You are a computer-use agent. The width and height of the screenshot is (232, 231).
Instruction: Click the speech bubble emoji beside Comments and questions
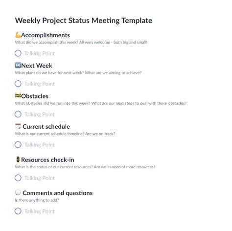tap(18, 193)
